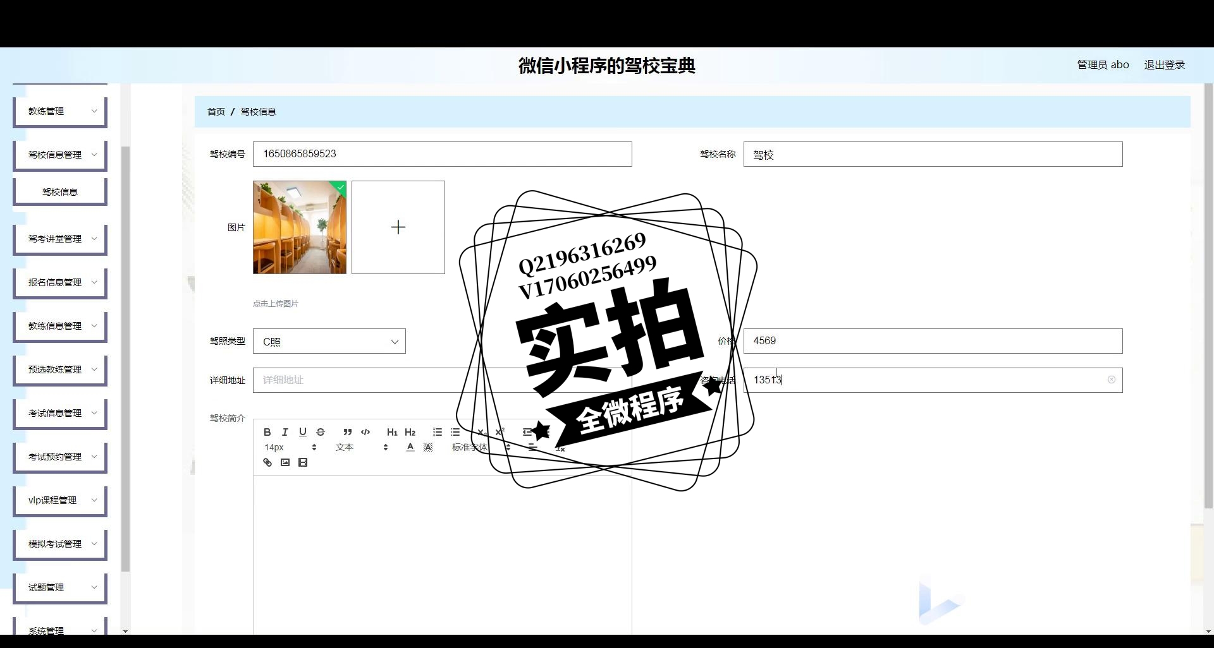The image size is (1214, 648).
Task: Open the text color picker
Action: tap(410, 447)
